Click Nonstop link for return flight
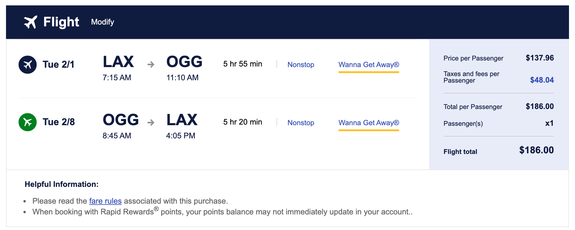This screenshot has width=575, height=230. point(301,122)
